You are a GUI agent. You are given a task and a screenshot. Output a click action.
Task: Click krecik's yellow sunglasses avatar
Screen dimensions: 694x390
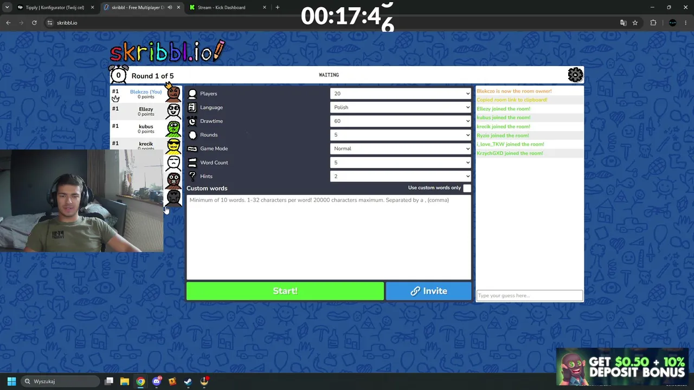(x=173, y=145)
